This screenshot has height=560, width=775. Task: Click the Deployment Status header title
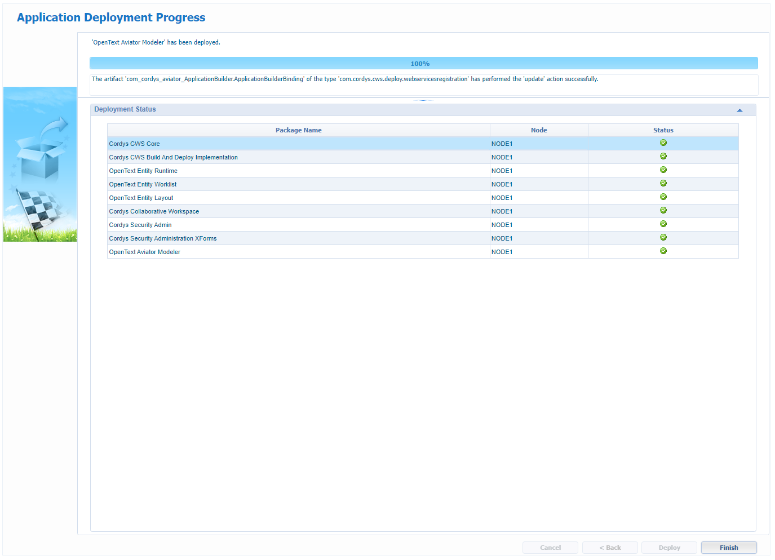point(125,109)
